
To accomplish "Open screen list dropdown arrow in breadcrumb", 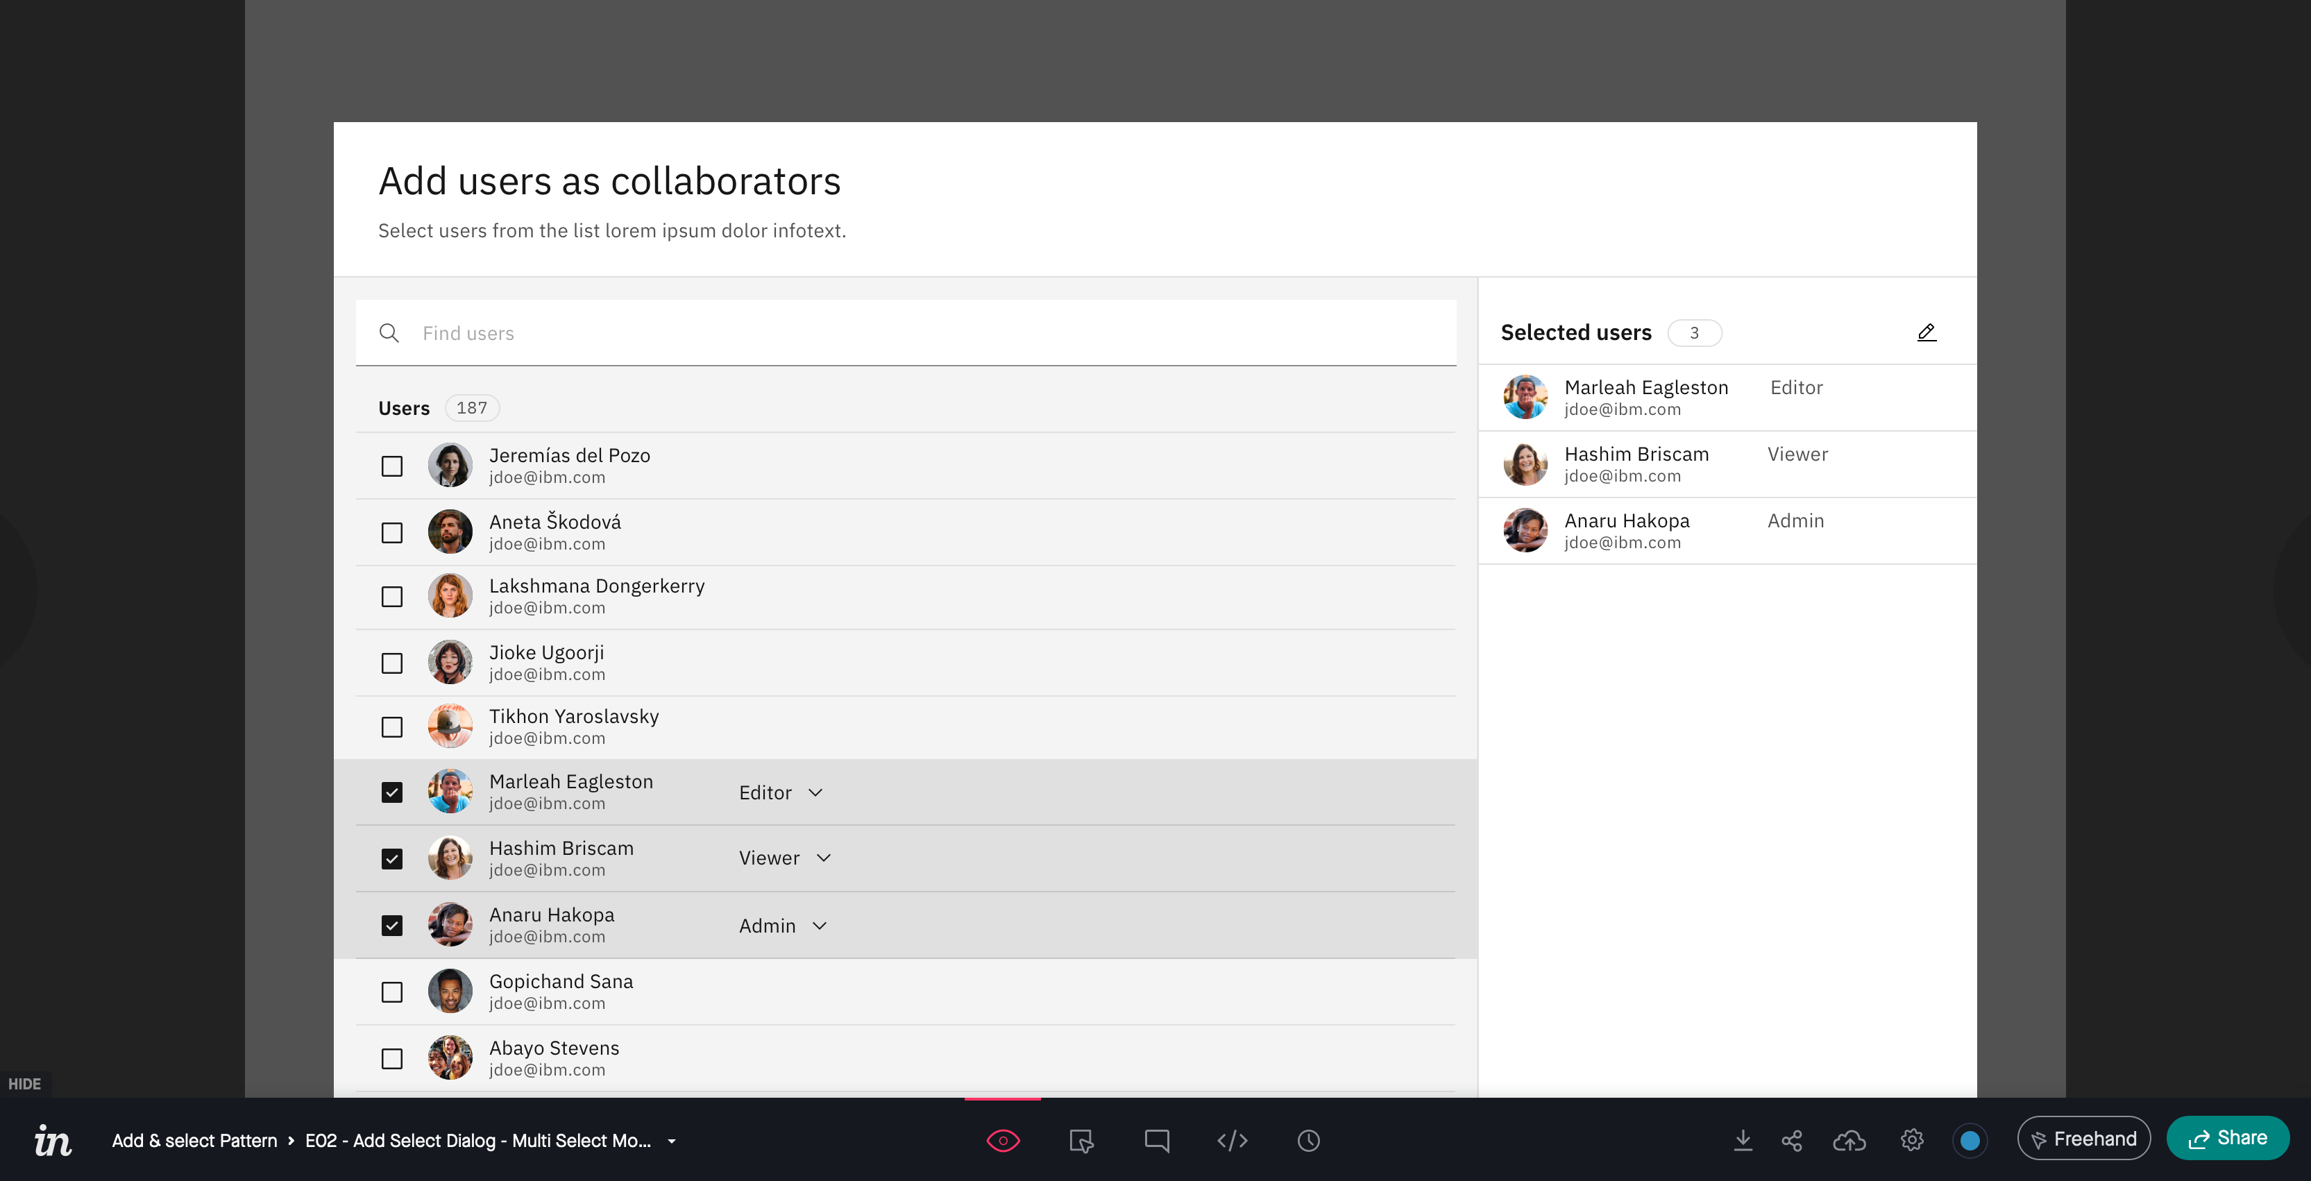I will pos(671,1141).
